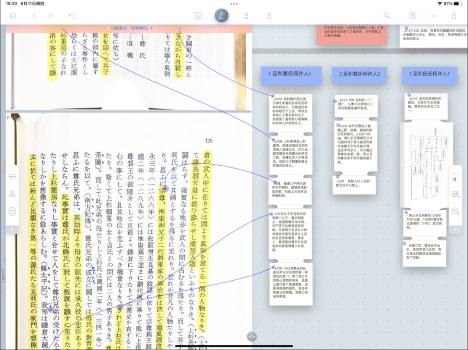Click the AB+ add-note icon in right sidebar
This screenshot has width=468, height=350.
click(x=455, y=194)
